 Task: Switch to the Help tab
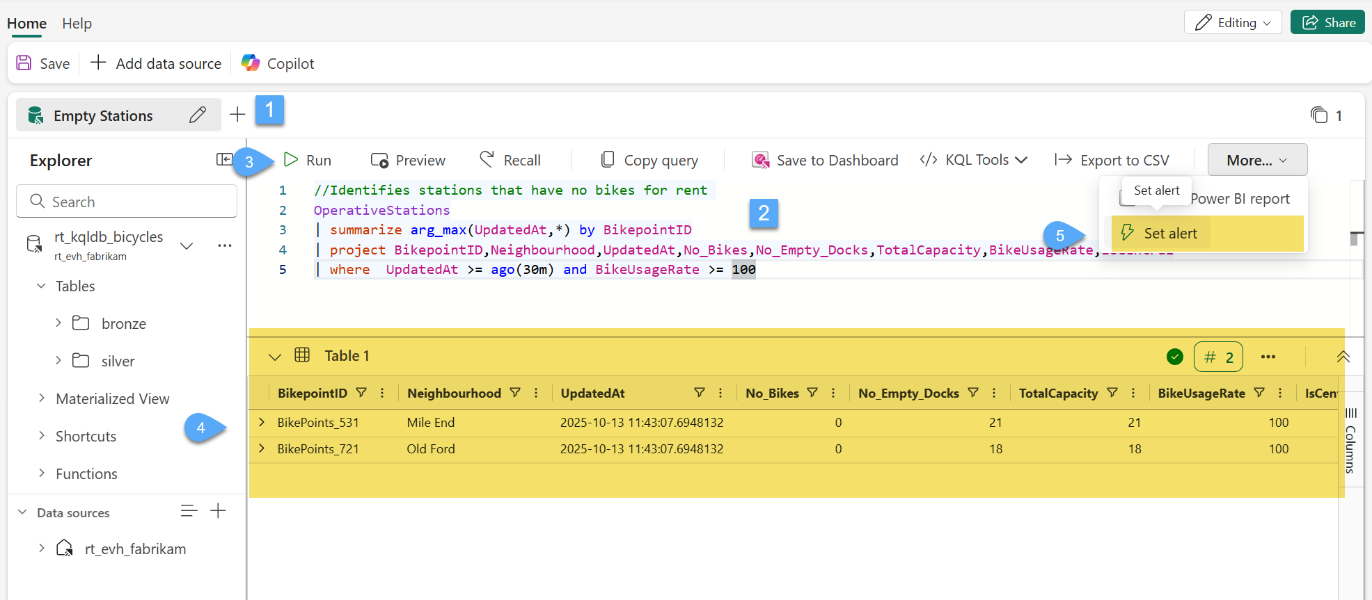[77, 24]
